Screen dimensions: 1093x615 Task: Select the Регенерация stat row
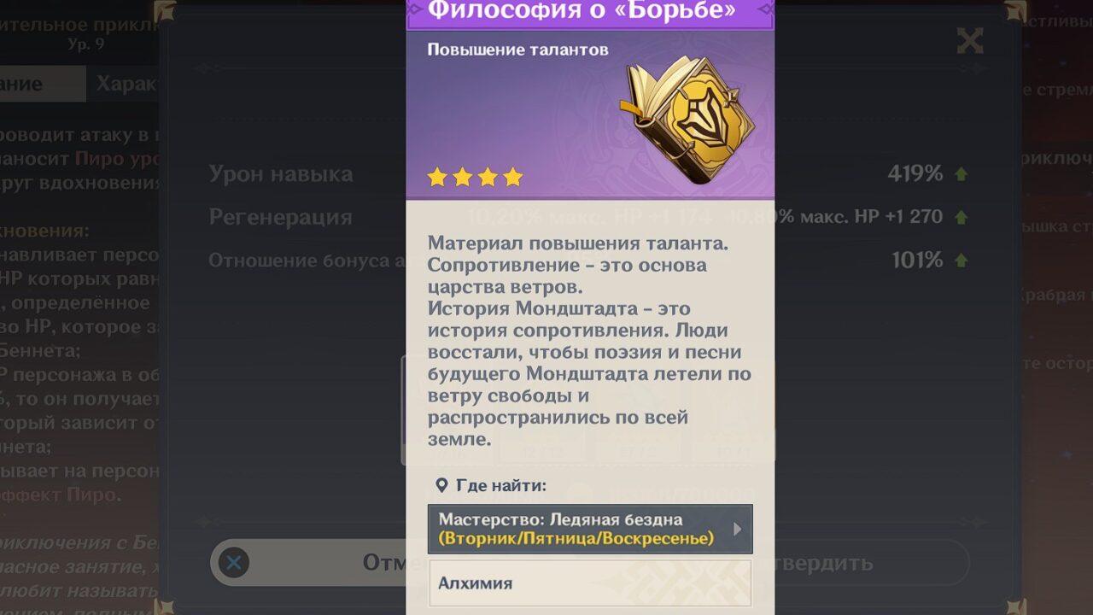tap(589, 217)
